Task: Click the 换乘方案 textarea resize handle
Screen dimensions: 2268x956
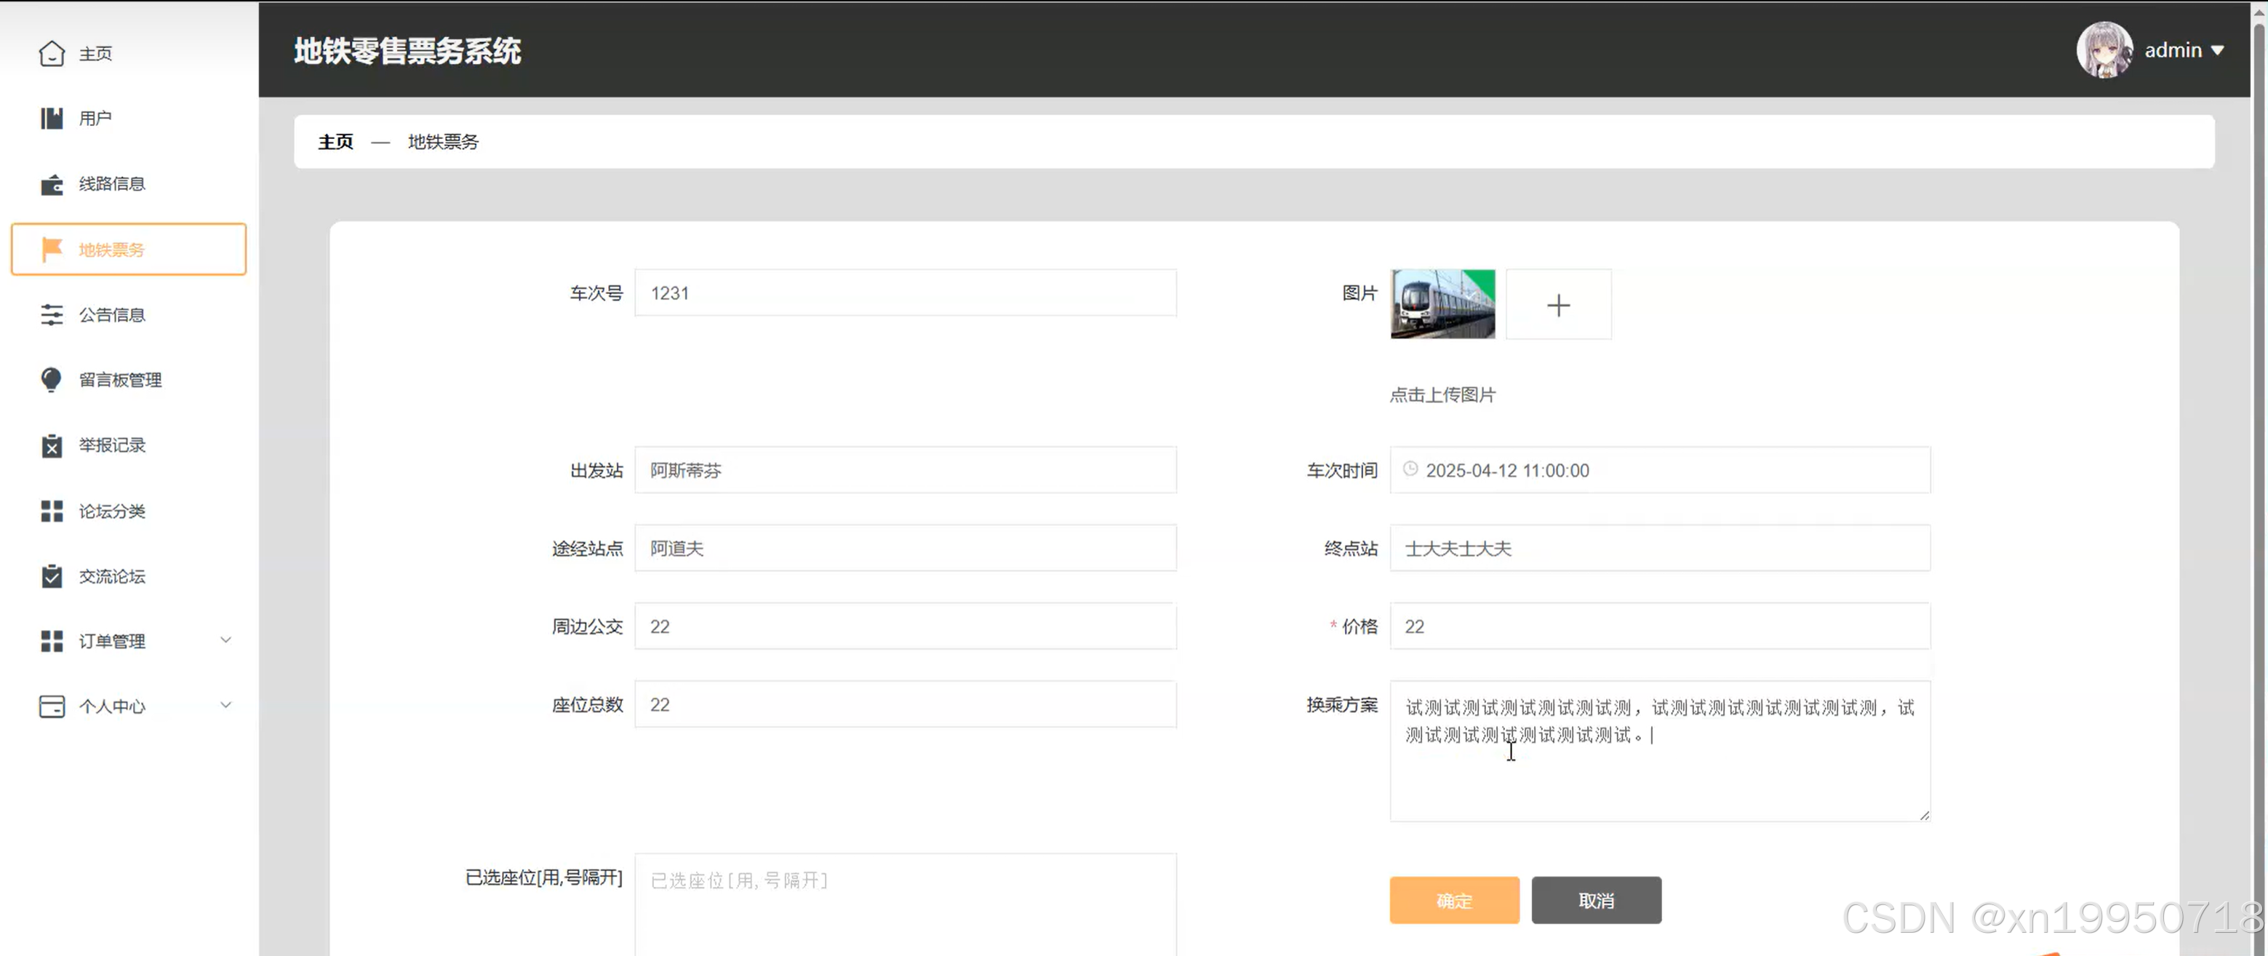Action: pos(1924,815)
